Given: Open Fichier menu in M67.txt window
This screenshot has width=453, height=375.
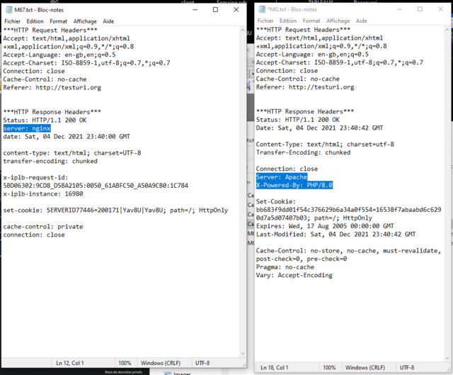Looking at the screenshot, I should tap(13, 21).
